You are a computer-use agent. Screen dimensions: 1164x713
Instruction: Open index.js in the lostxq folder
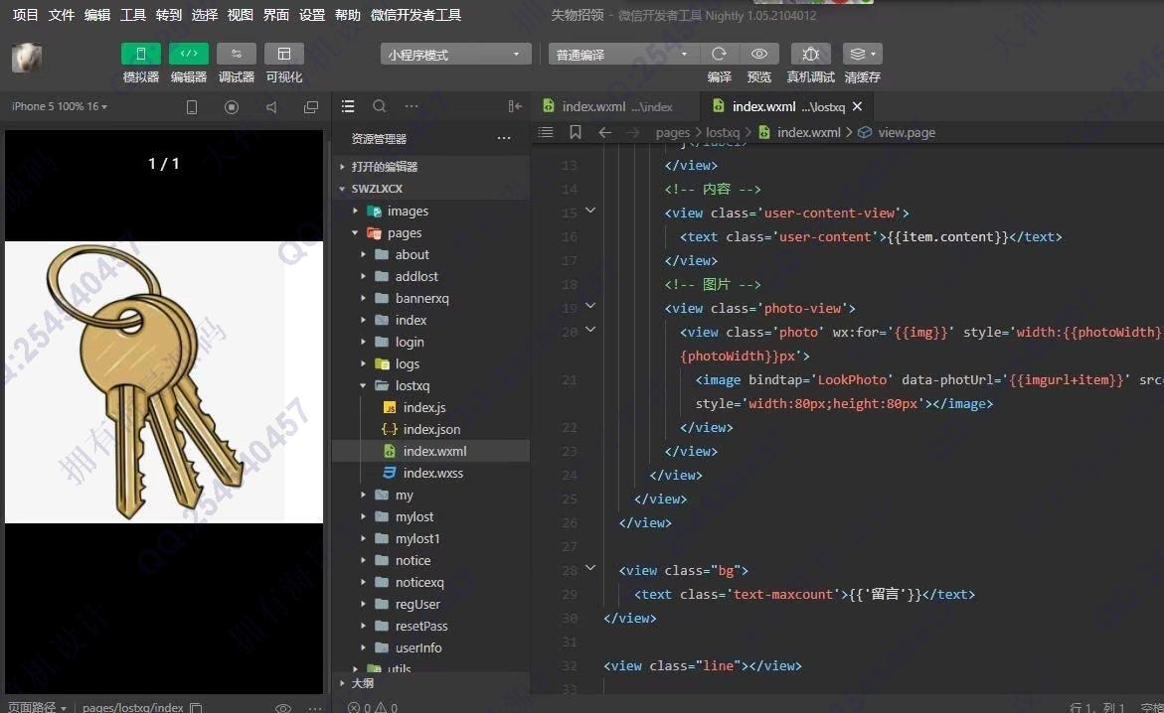pos(424,407)
